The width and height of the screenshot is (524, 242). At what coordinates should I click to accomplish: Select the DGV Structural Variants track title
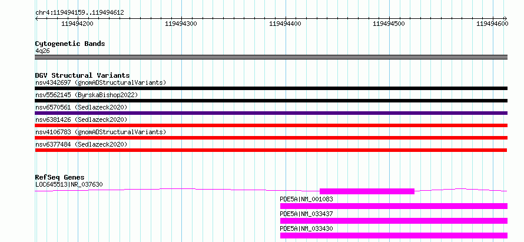click(x=82, y=75)
